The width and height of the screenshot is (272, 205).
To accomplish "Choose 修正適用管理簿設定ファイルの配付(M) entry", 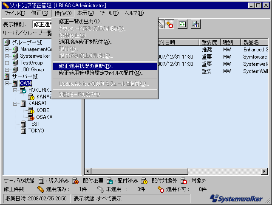I will pyautogui.click(x=105, y=73).
